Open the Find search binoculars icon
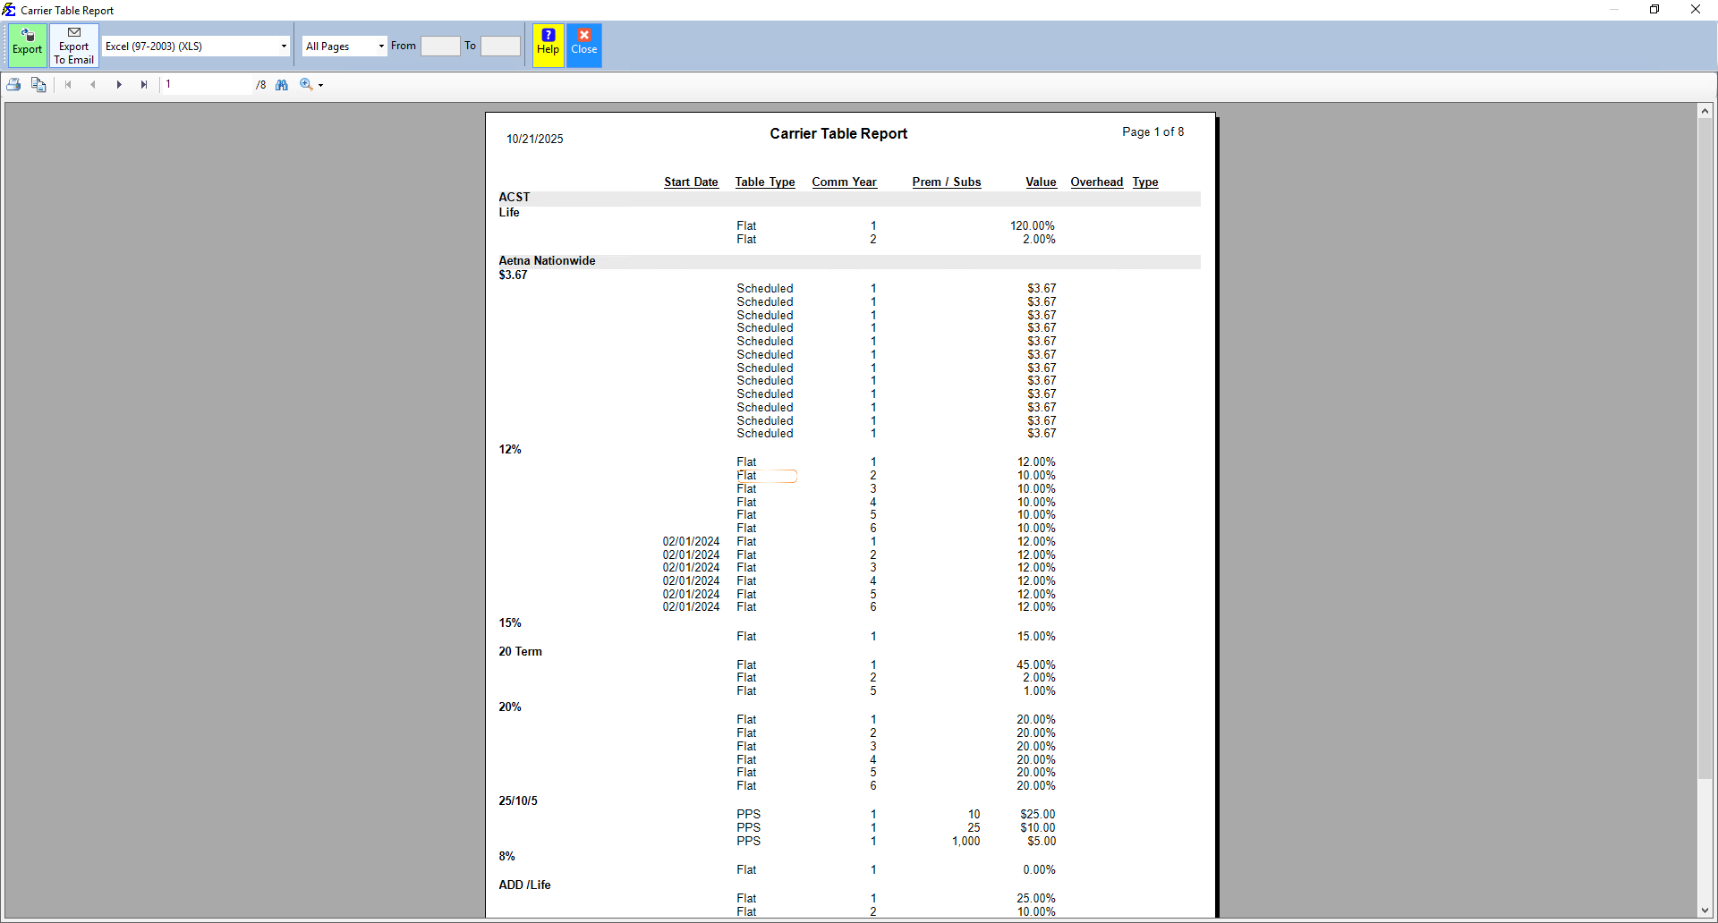Image resolution: width=1718 pixels, height=923 pixels. [282, 84]
